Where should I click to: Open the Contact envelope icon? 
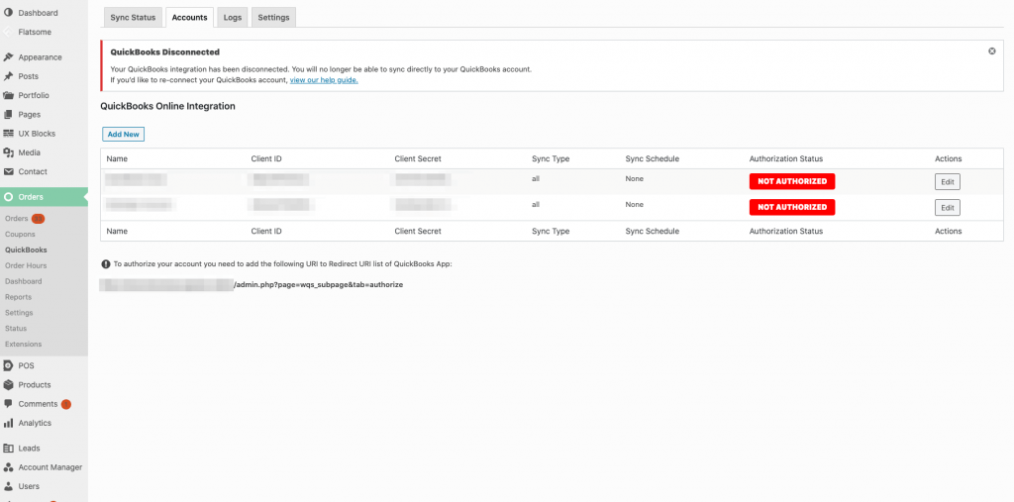tap(8, 171)
